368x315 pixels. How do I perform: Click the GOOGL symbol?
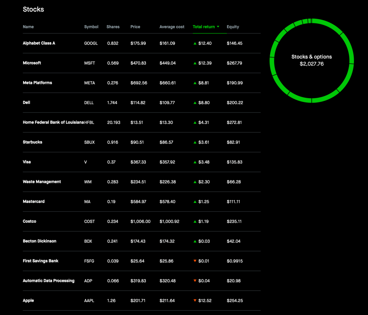91,43
